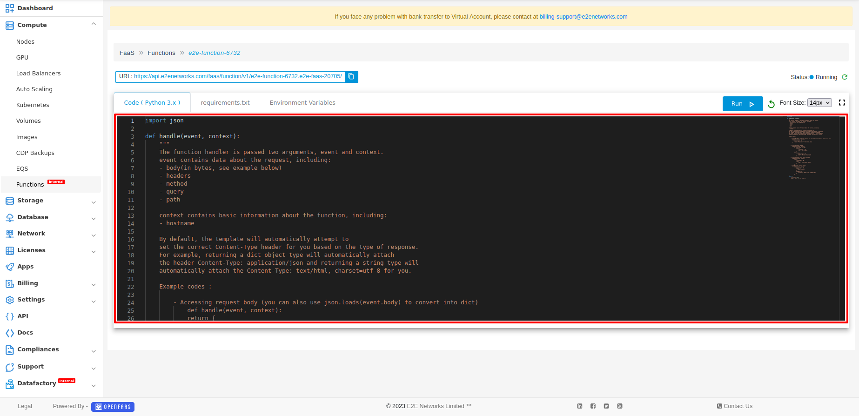This screenshot has height=416, width=859.
Task: Open EQS menu item
Action: pos(22,169)
